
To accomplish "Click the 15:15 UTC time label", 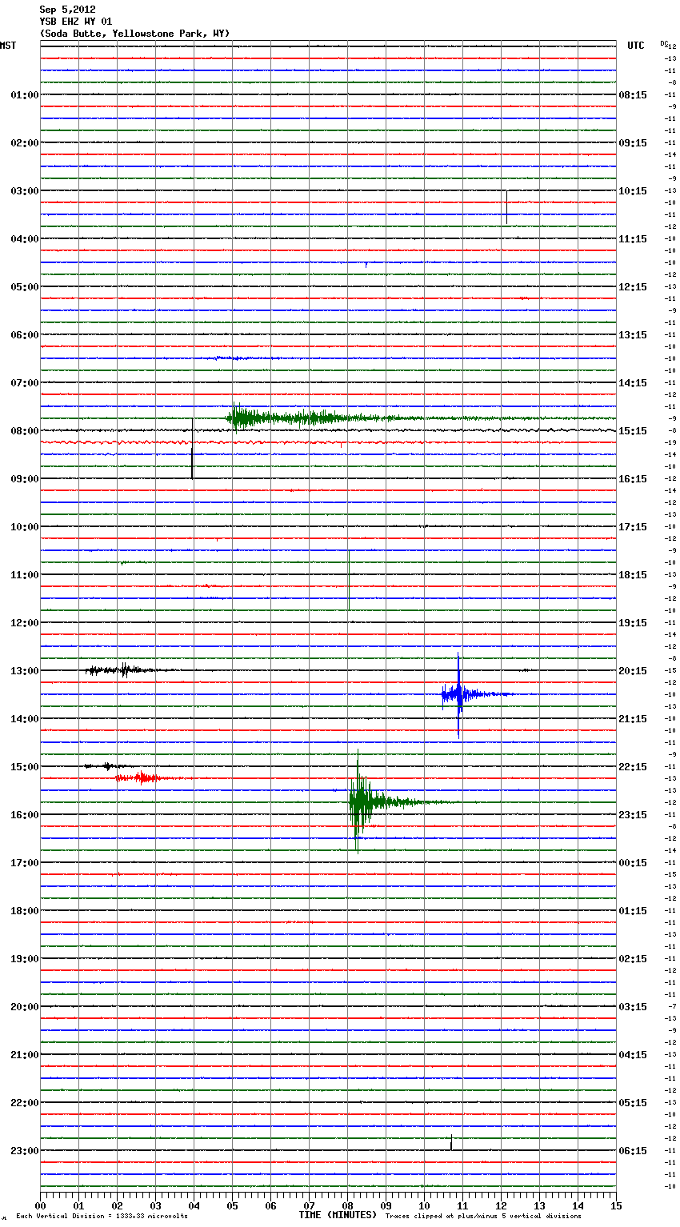I will tap(633, 430).
